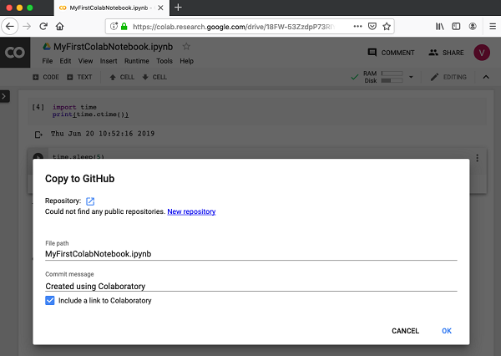The width and height of the screenshot is (501, 356).
Task: Cancel the Copy to GitHub dialog
Action: [405, 331]
